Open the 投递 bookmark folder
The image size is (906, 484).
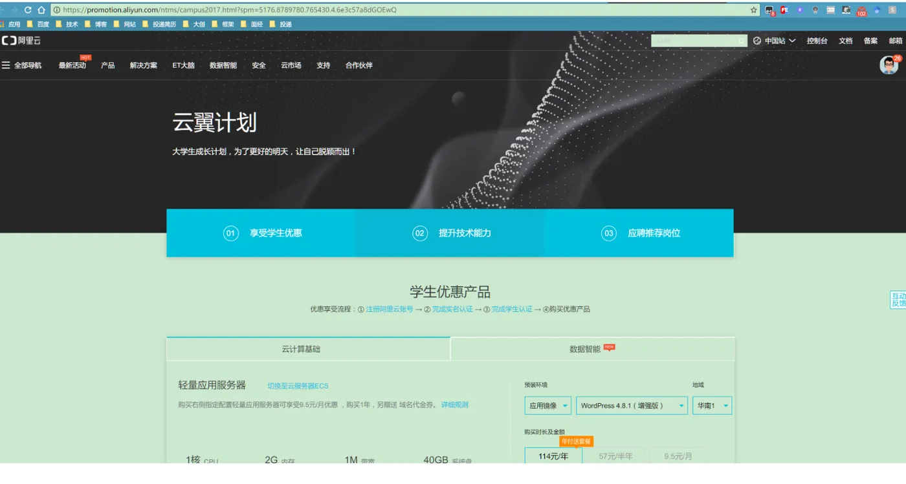coord(280,25)
